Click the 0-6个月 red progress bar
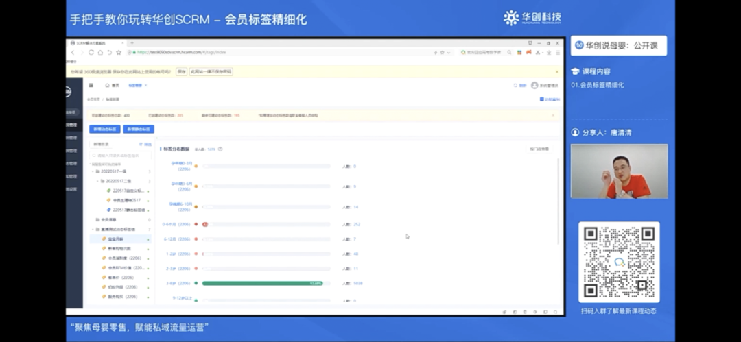 point(205,224)
